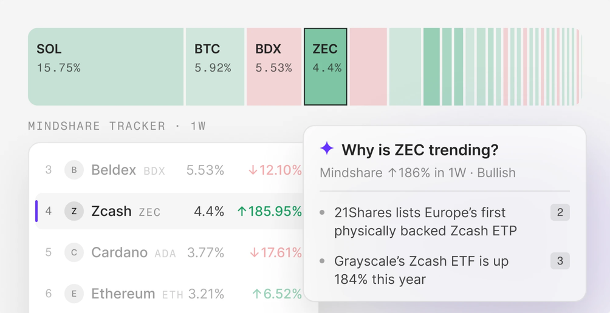Click the Mindshare Tracker 1W timeframe label
The height and width of the screenshot is (313, 610).
[x=198, y=126]
